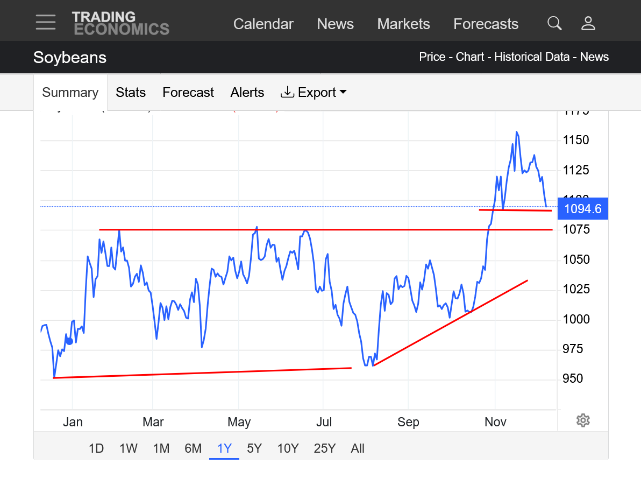Expand the Export dropdown
The height and width of the screenshot is (485, 641).
tap(314, 93)
